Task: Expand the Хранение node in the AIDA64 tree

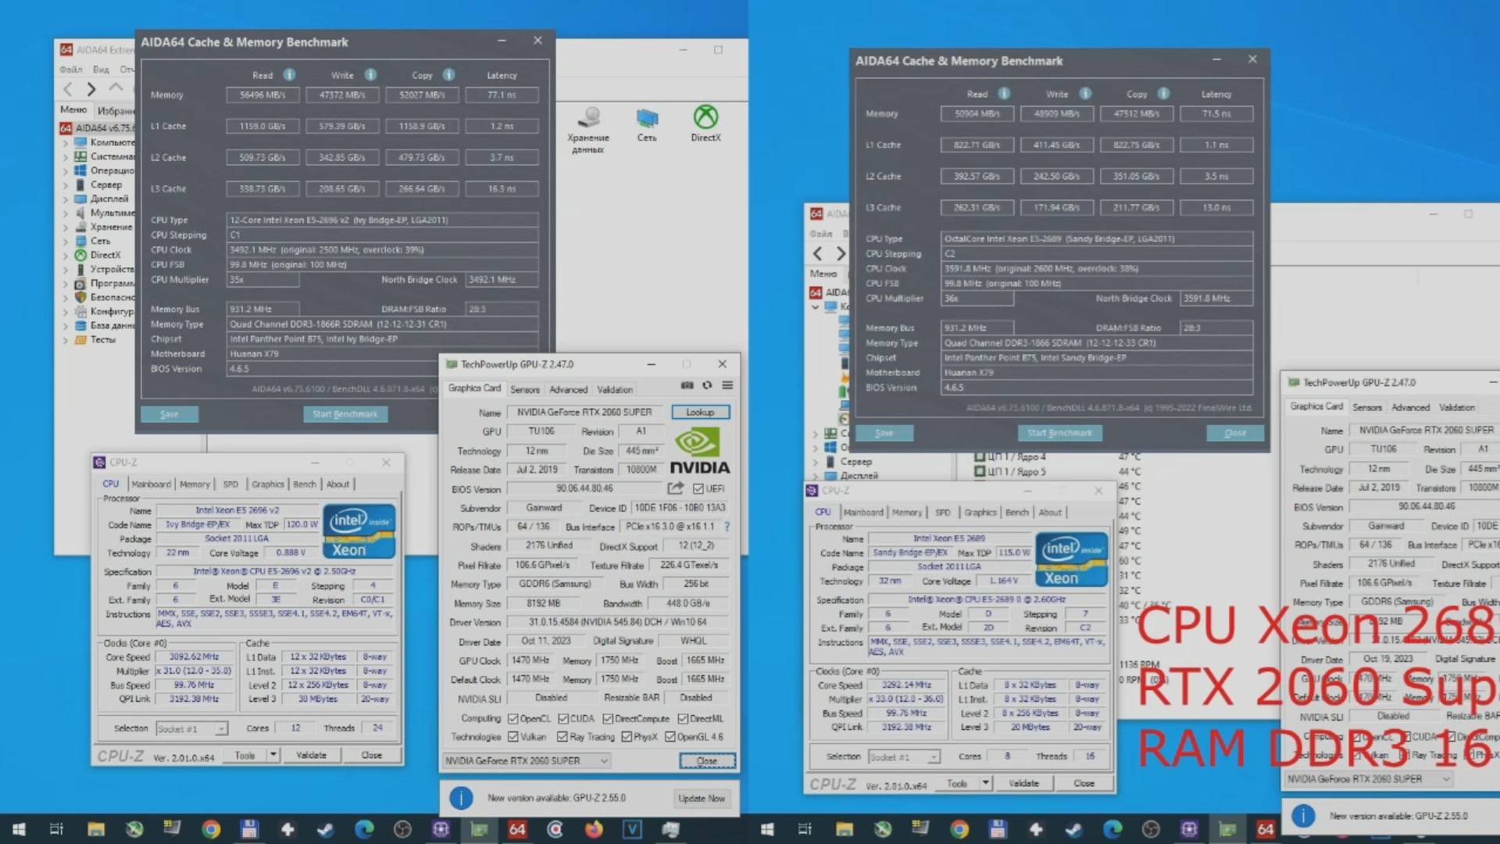Action: [66, 227]
